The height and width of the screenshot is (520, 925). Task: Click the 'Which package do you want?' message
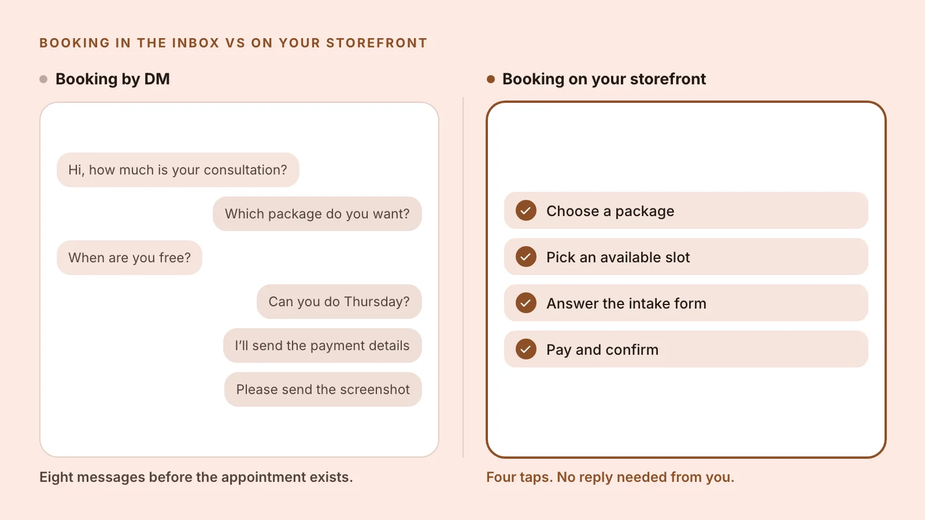pos(317,214)
